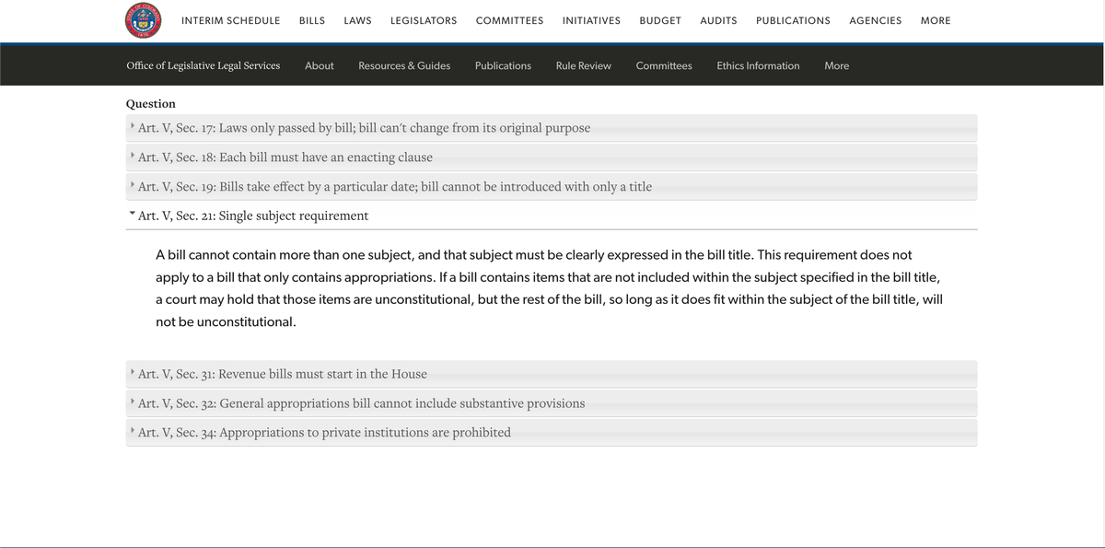This screenshot has width=1105, height=548.
Task: Open the Bills menu item
Action: click(312, 20)
